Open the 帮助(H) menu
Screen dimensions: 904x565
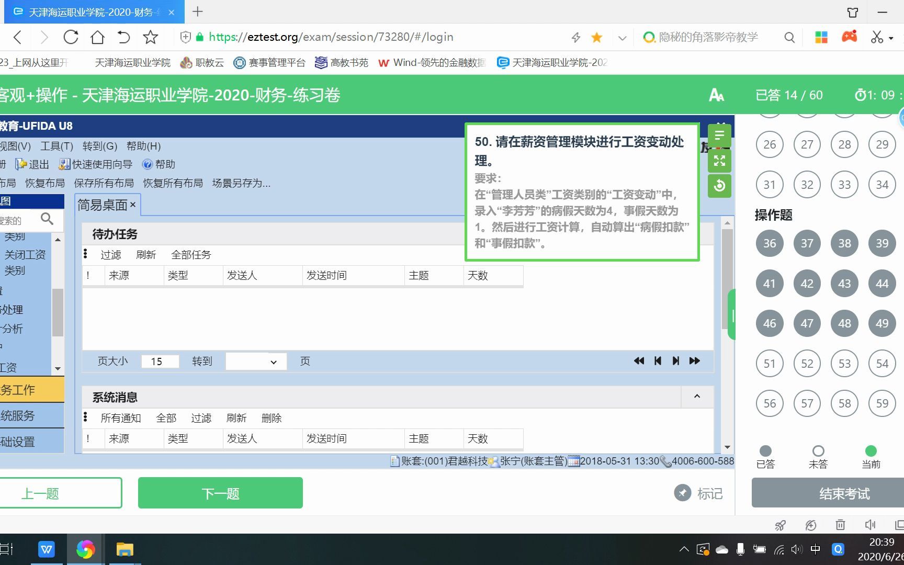143,146
